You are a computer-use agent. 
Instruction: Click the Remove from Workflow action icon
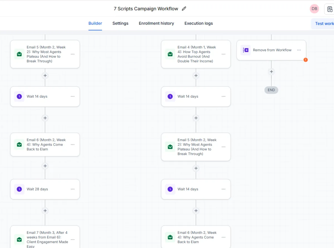tap(245, 50)
